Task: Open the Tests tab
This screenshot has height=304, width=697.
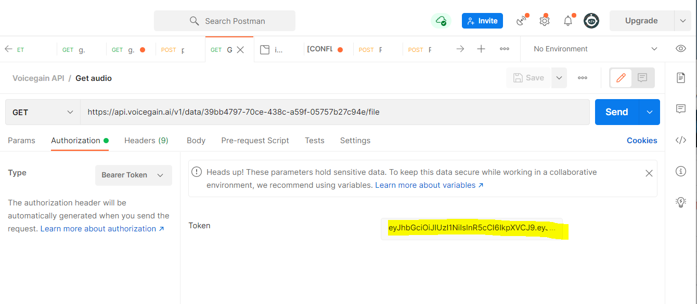Action: pyautogui.click(x=315, y=141)
